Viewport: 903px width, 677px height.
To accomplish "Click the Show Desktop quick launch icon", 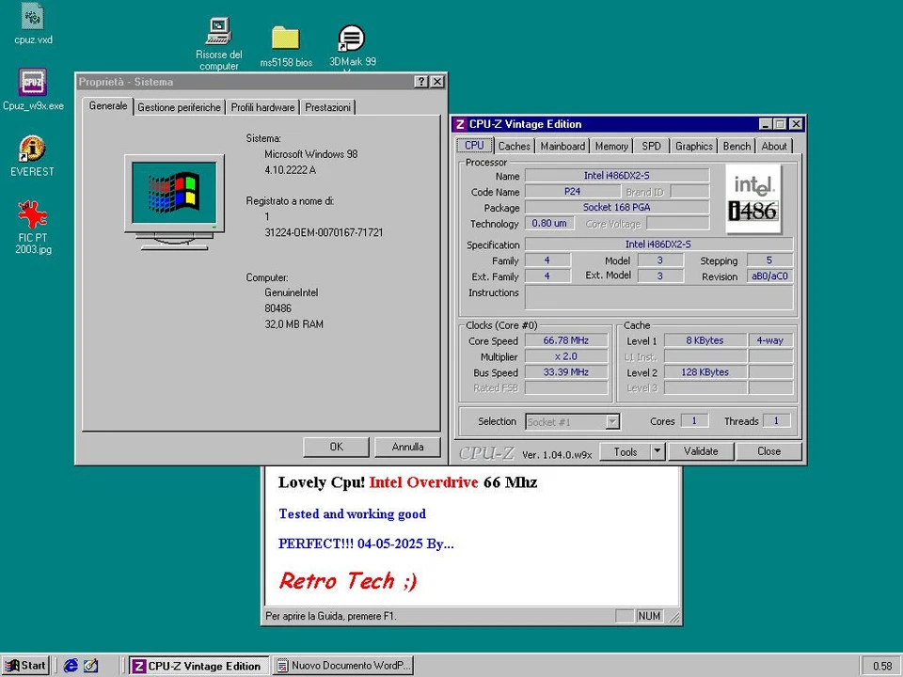I will [x=91, y=665].
